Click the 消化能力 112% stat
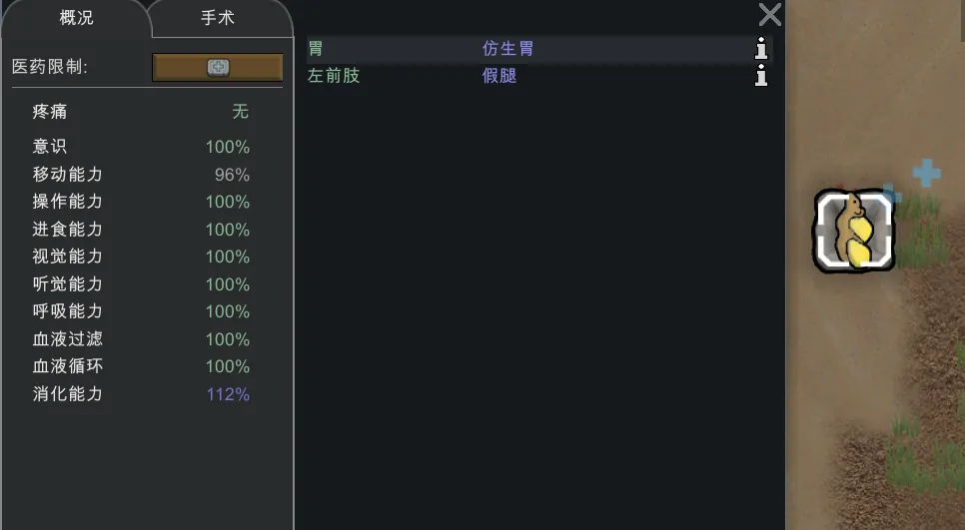The width and height of the screenshot is (965, 530). point(140,394)
